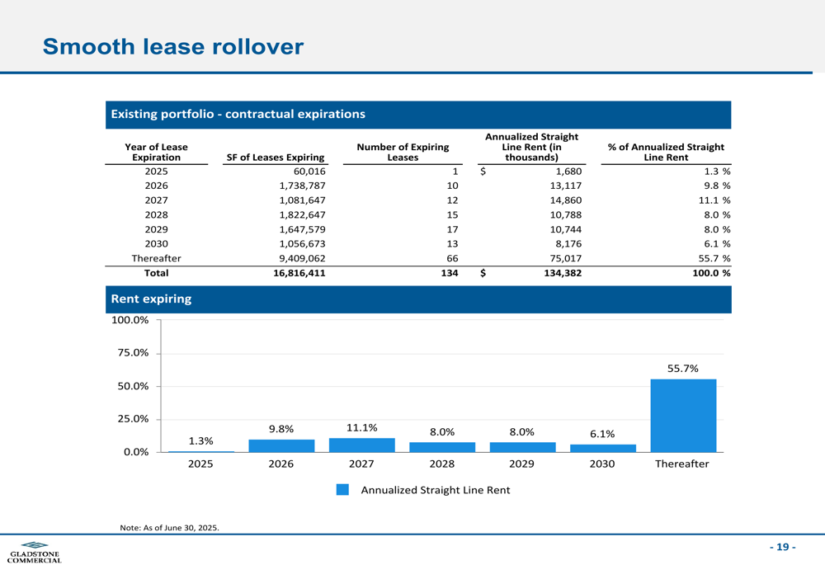
Task: Click the "Year of Lease Expiration" column header
Action: pos(156,152)
